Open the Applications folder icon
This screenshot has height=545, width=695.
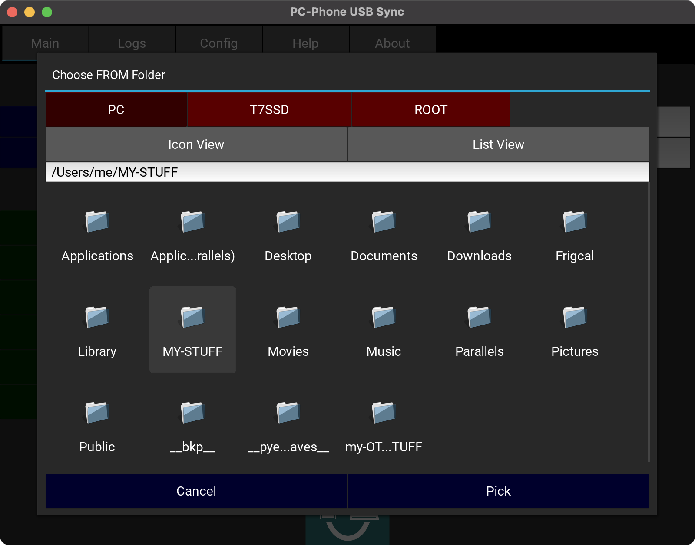coord(97,222)
